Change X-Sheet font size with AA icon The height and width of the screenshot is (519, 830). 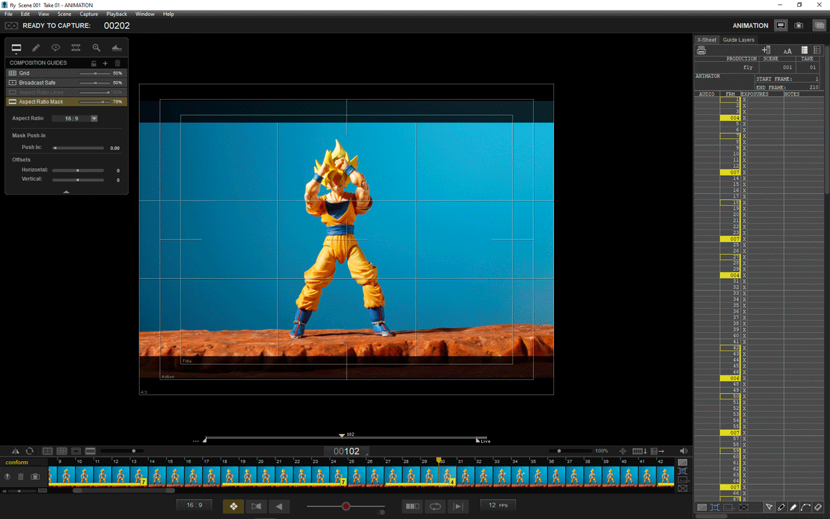(x=787, y=51)
